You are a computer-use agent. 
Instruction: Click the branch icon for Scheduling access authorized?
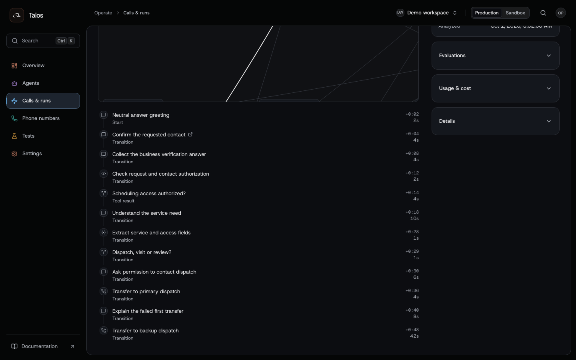tap(104, 193)
